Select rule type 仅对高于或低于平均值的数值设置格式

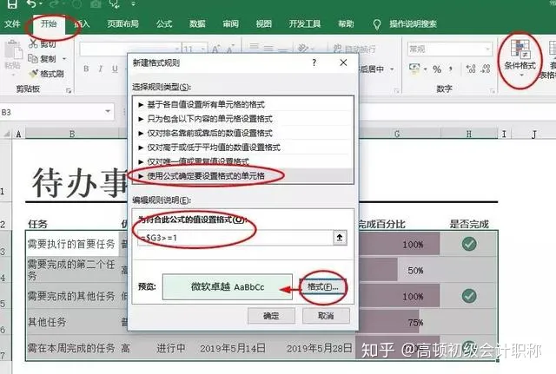[x=243, y=148]
